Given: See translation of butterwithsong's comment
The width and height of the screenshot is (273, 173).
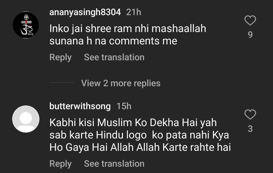Looking at the screenshot, I should point(114,164).
